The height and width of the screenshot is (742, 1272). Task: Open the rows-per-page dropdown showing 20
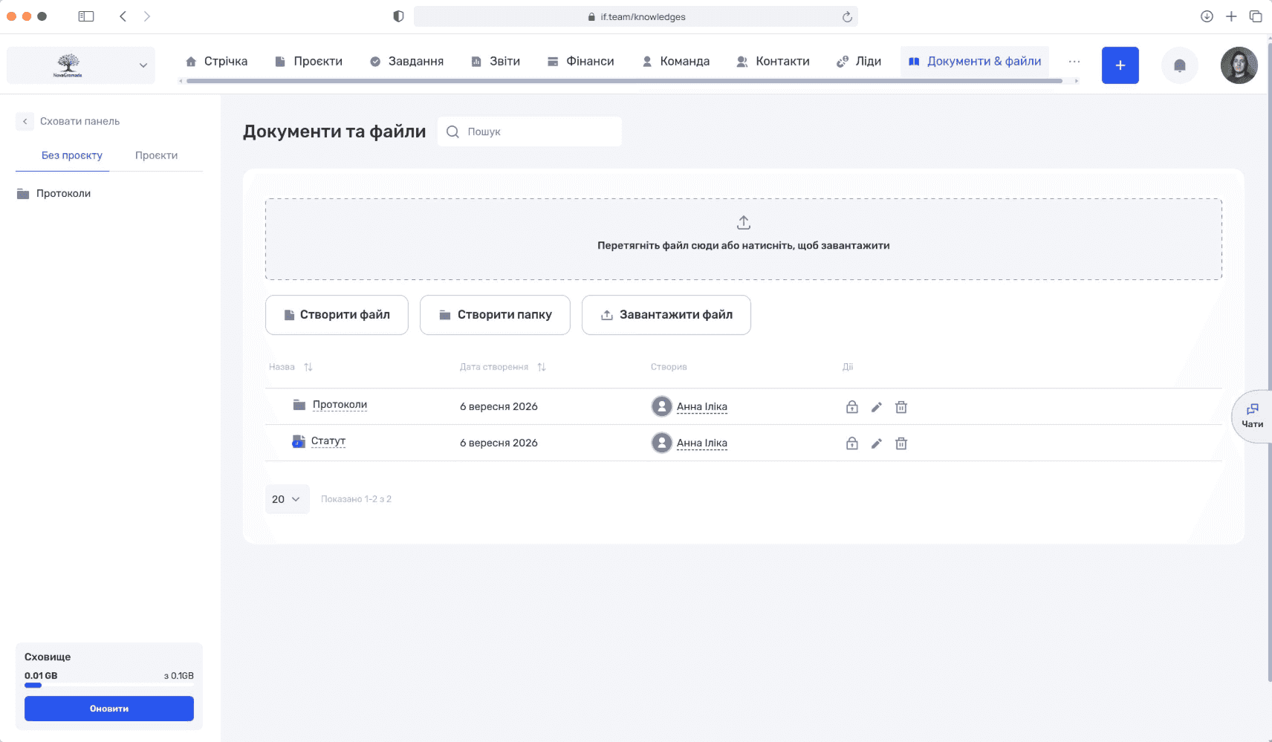tap(287, 499)
